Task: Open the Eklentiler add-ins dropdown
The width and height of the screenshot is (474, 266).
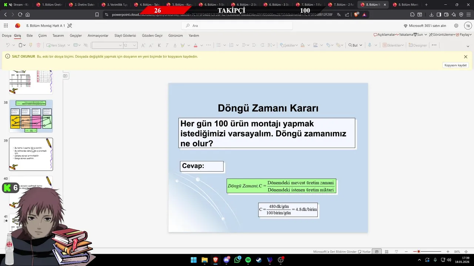Action: tap(393, 45)
